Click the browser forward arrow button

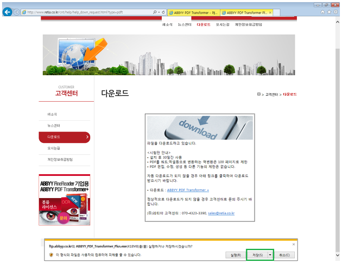17,12
